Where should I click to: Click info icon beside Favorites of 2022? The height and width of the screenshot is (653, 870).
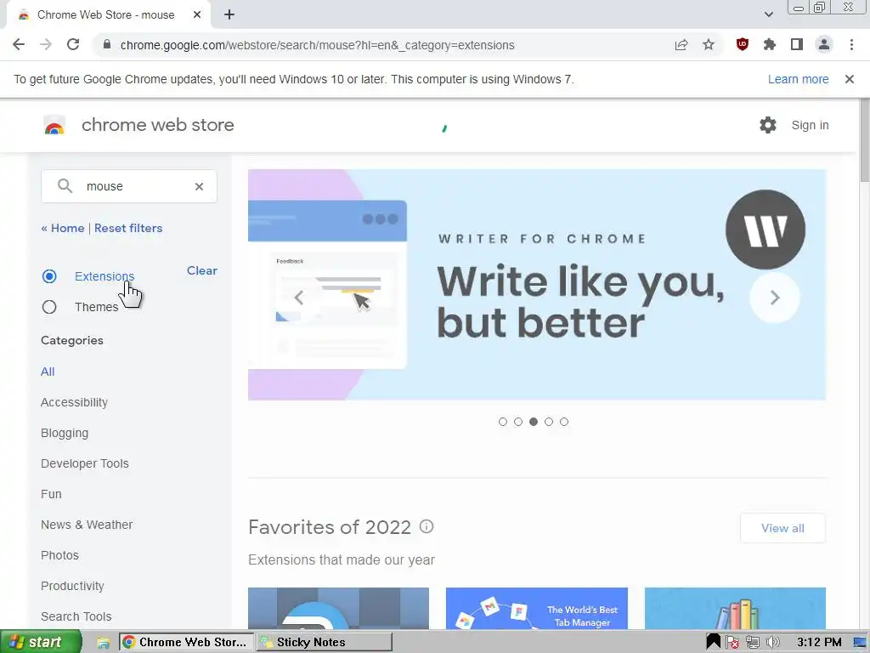click(x=427, y=526)
